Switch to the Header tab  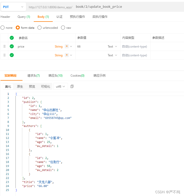point(5,17)
